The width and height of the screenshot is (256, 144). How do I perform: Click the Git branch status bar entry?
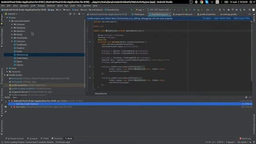[x=242, y=142]
